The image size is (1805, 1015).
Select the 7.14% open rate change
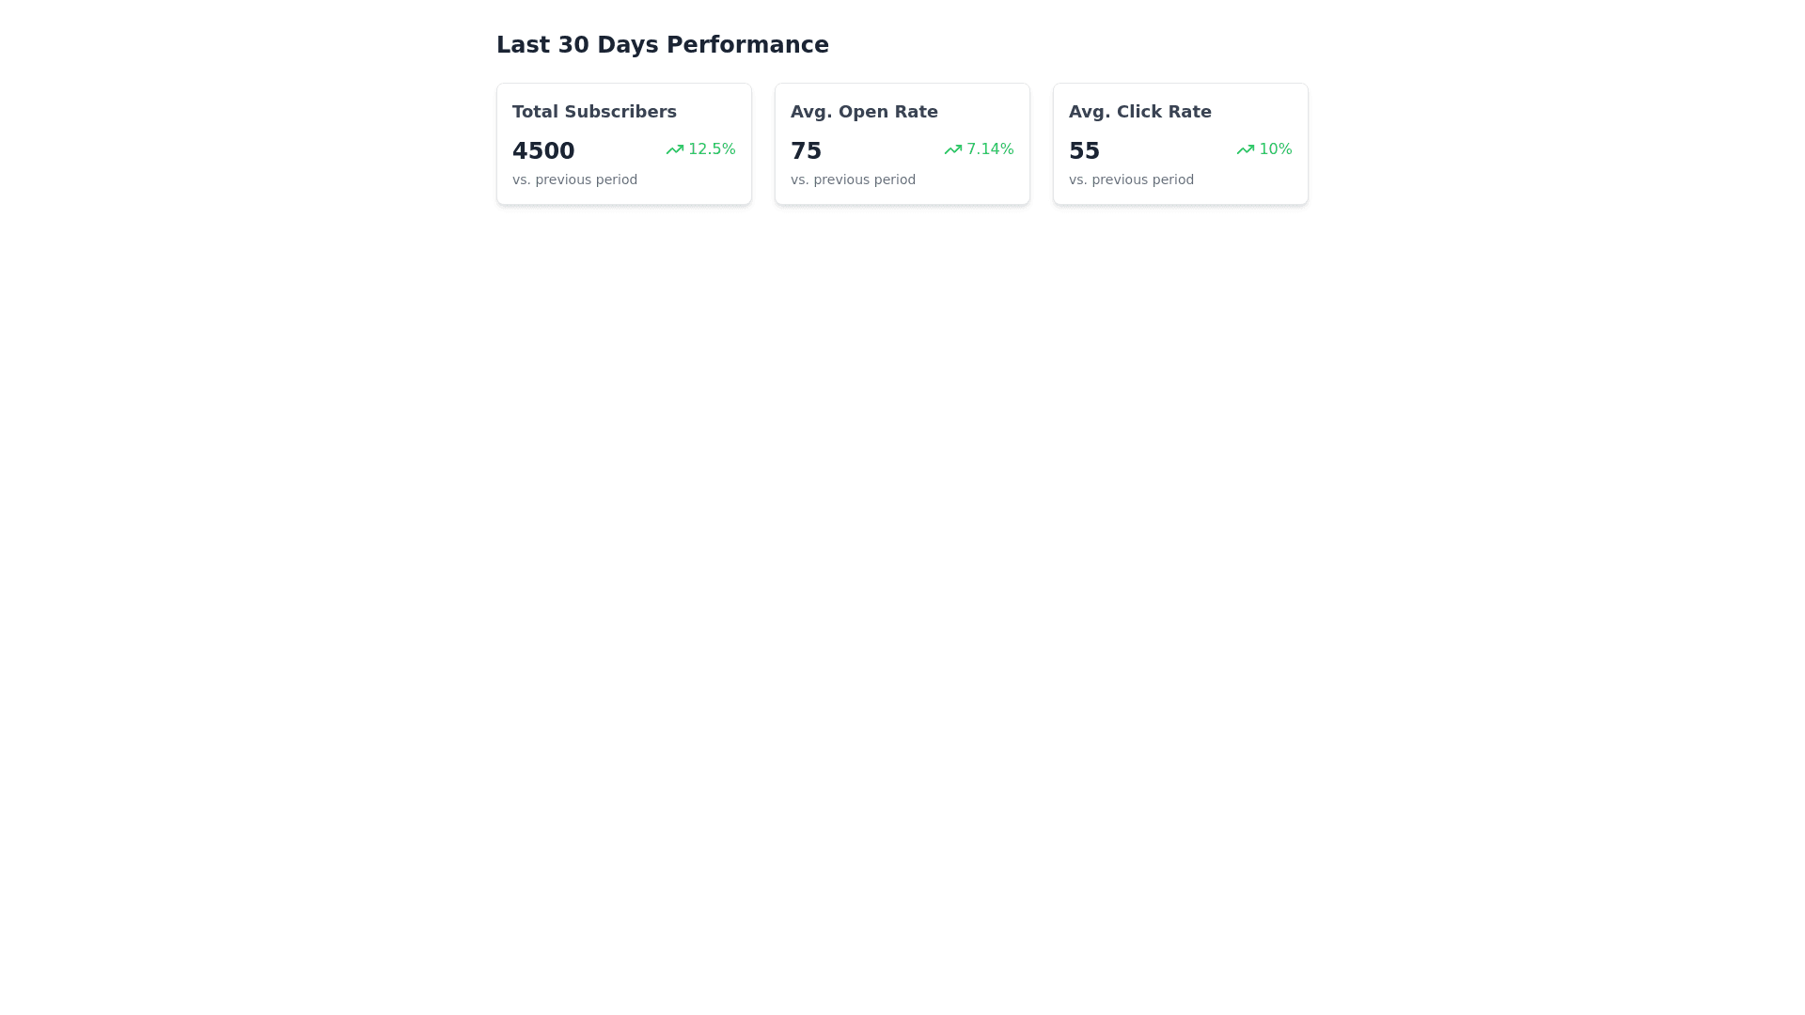990,149
